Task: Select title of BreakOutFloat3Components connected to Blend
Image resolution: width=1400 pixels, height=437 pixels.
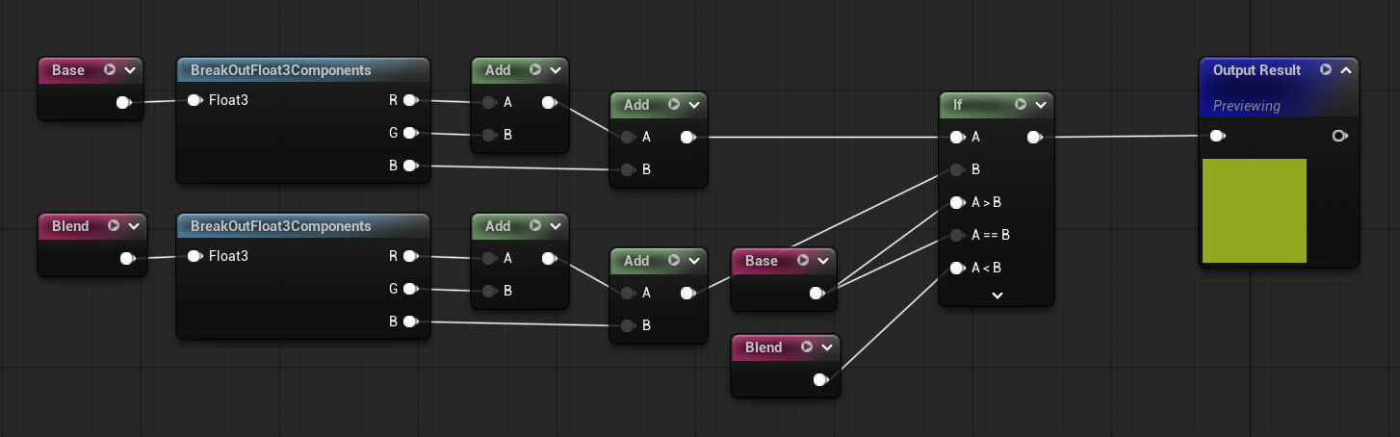Action: 281,226
